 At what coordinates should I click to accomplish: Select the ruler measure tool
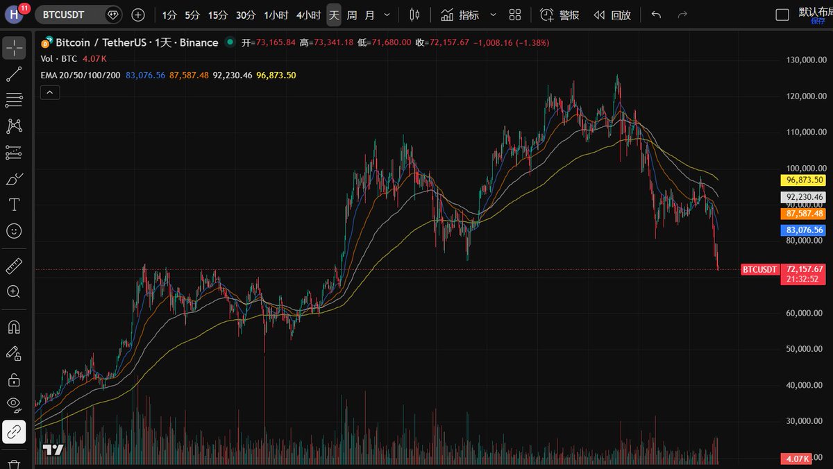point(14,266)
